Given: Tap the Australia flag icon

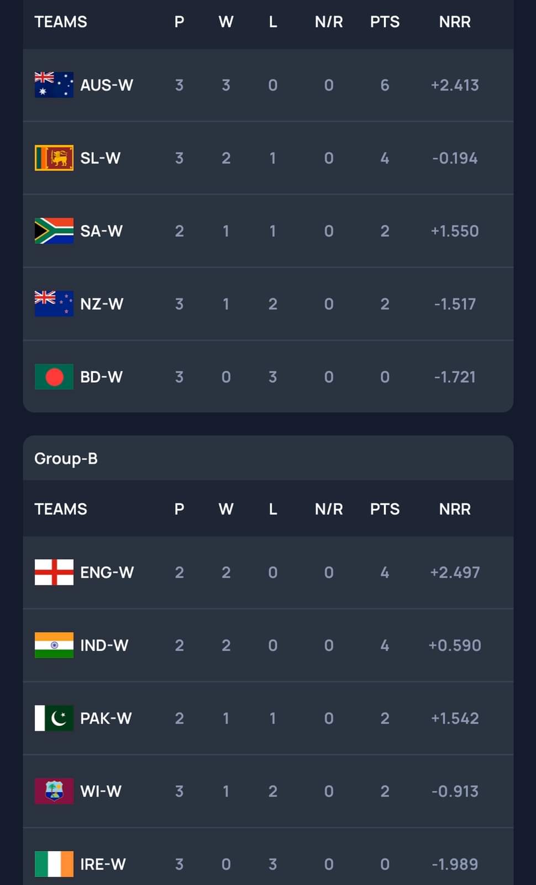Looking at the screenshot, I should pyautogui.click(x=54, y=85).
